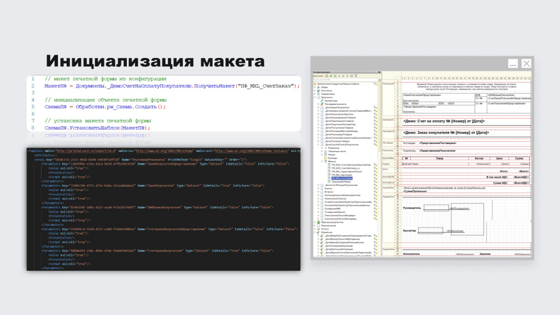The image size is (560, 315).
Task: Select _ДемоРеализацияТоваров document in tree
Action: click(339, 135)
